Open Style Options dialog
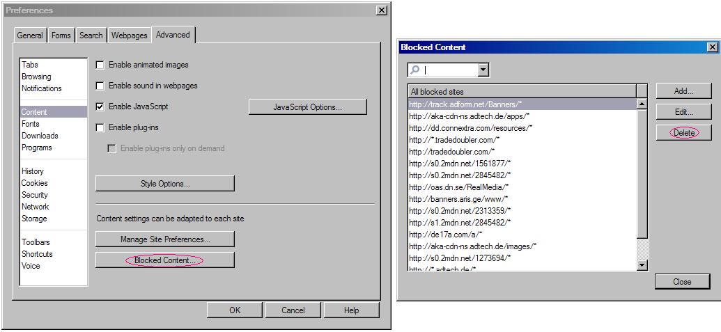721x332 pixels. (x=165, y=184)
